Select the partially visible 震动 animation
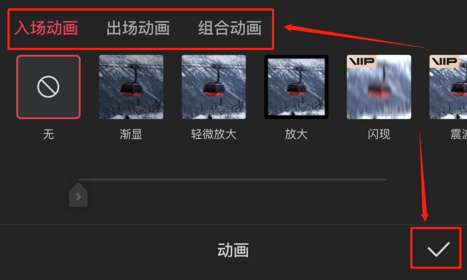 (x=448, y=87)
